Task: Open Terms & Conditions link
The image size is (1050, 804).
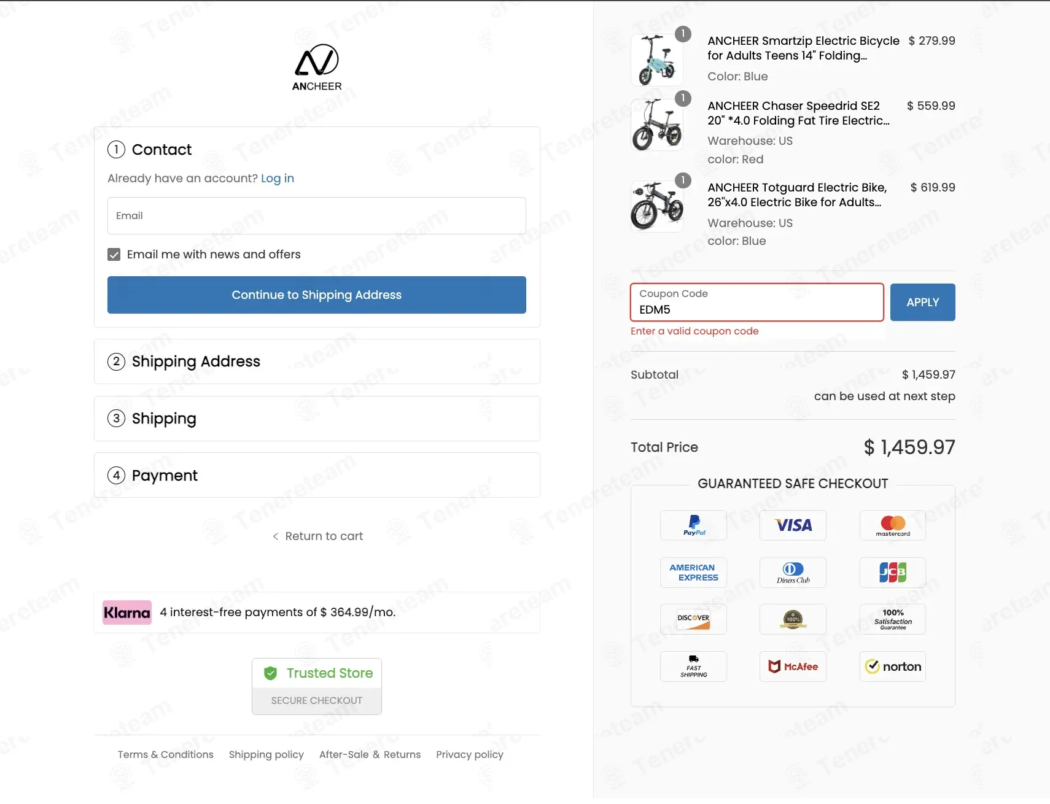Action: (166, 754)
